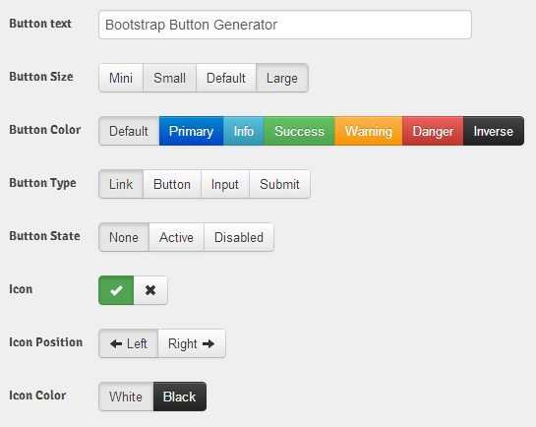Choose the blue Primary button color
This screenshot has width=536, height=427.
pyautogui.click(x=191, y=131)
